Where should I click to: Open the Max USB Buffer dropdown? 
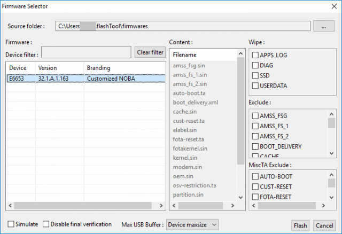(192, 224)
